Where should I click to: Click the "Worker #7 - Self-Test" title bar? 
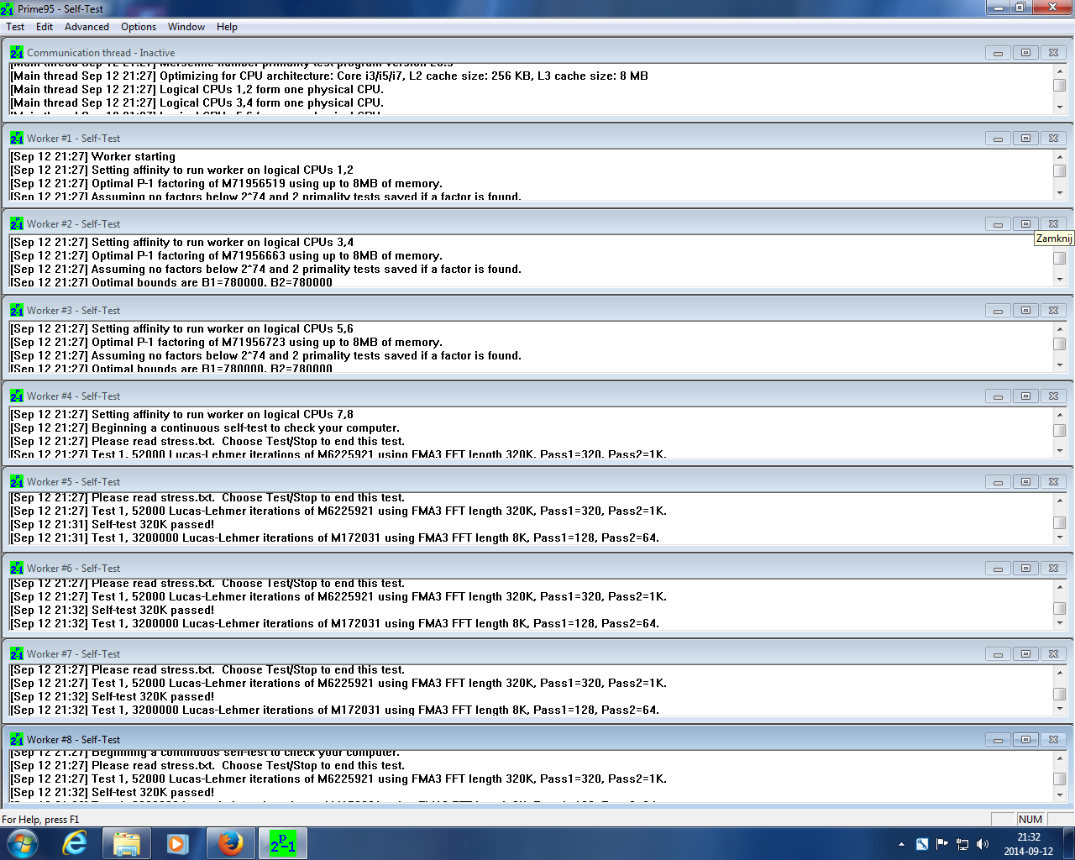537,653
